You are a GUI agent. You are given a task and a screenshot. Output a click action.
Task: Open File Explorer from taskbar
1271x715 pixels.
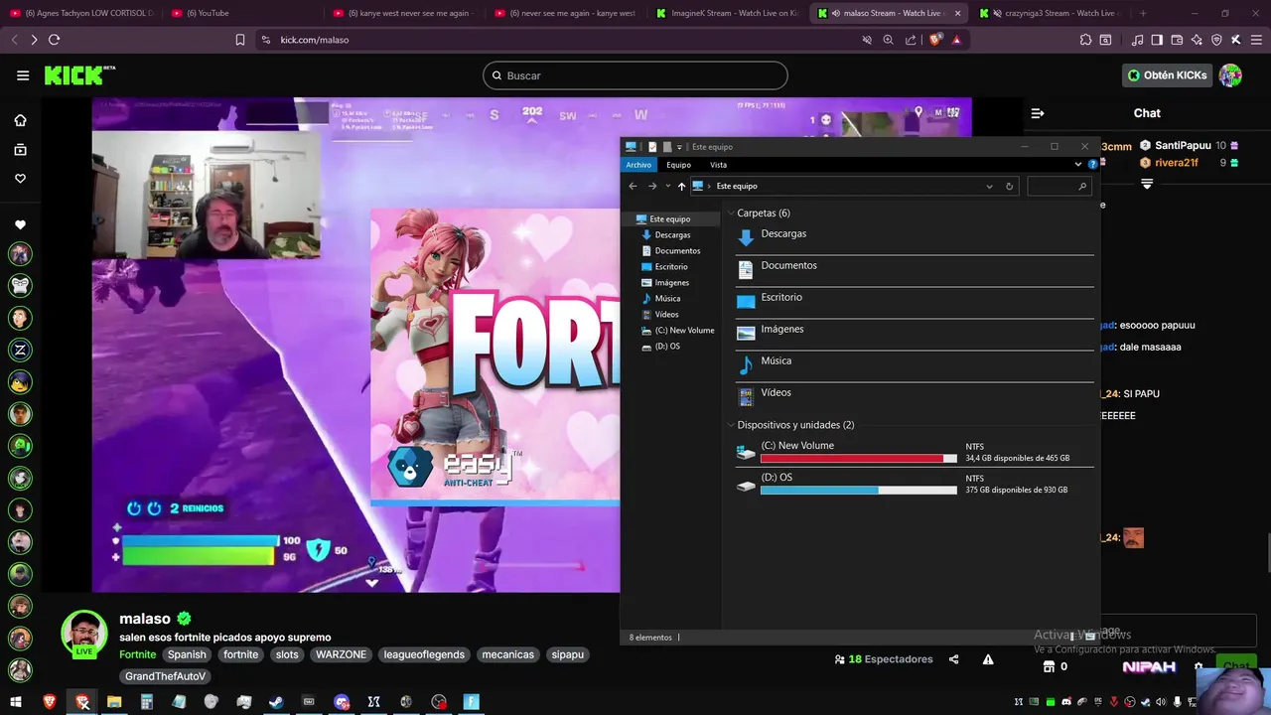[x=114, y=702]
